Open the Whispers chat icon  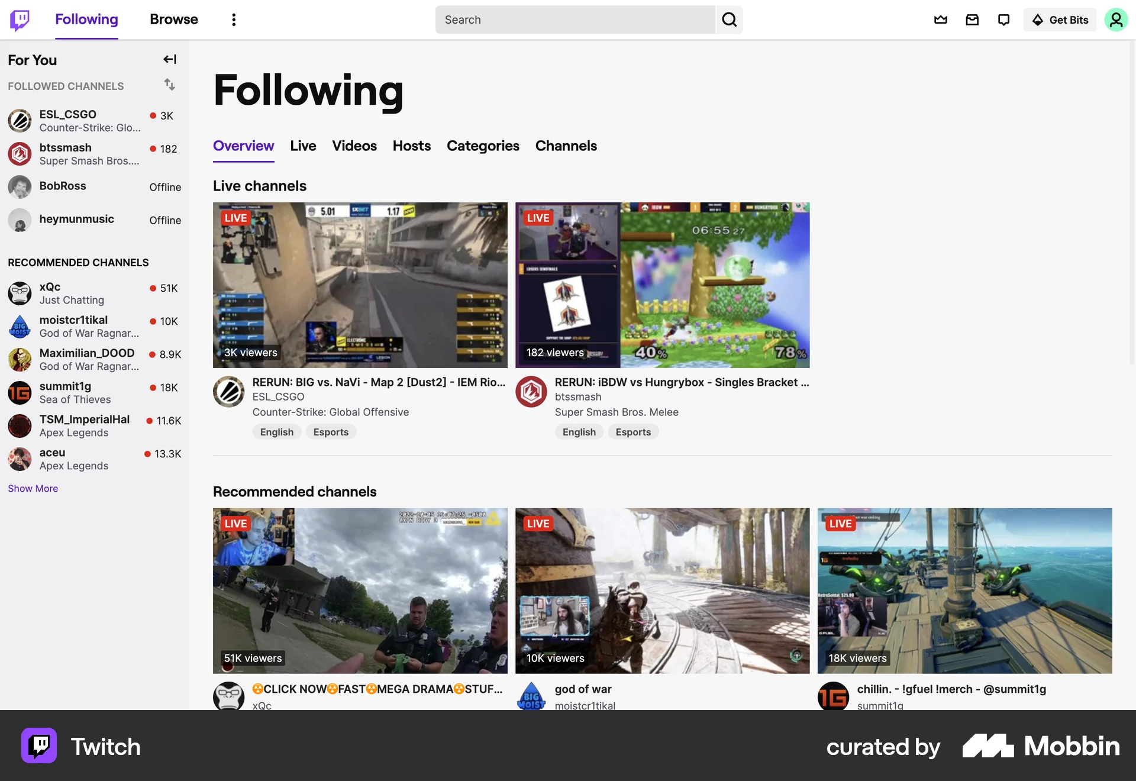click(1003, 20)
